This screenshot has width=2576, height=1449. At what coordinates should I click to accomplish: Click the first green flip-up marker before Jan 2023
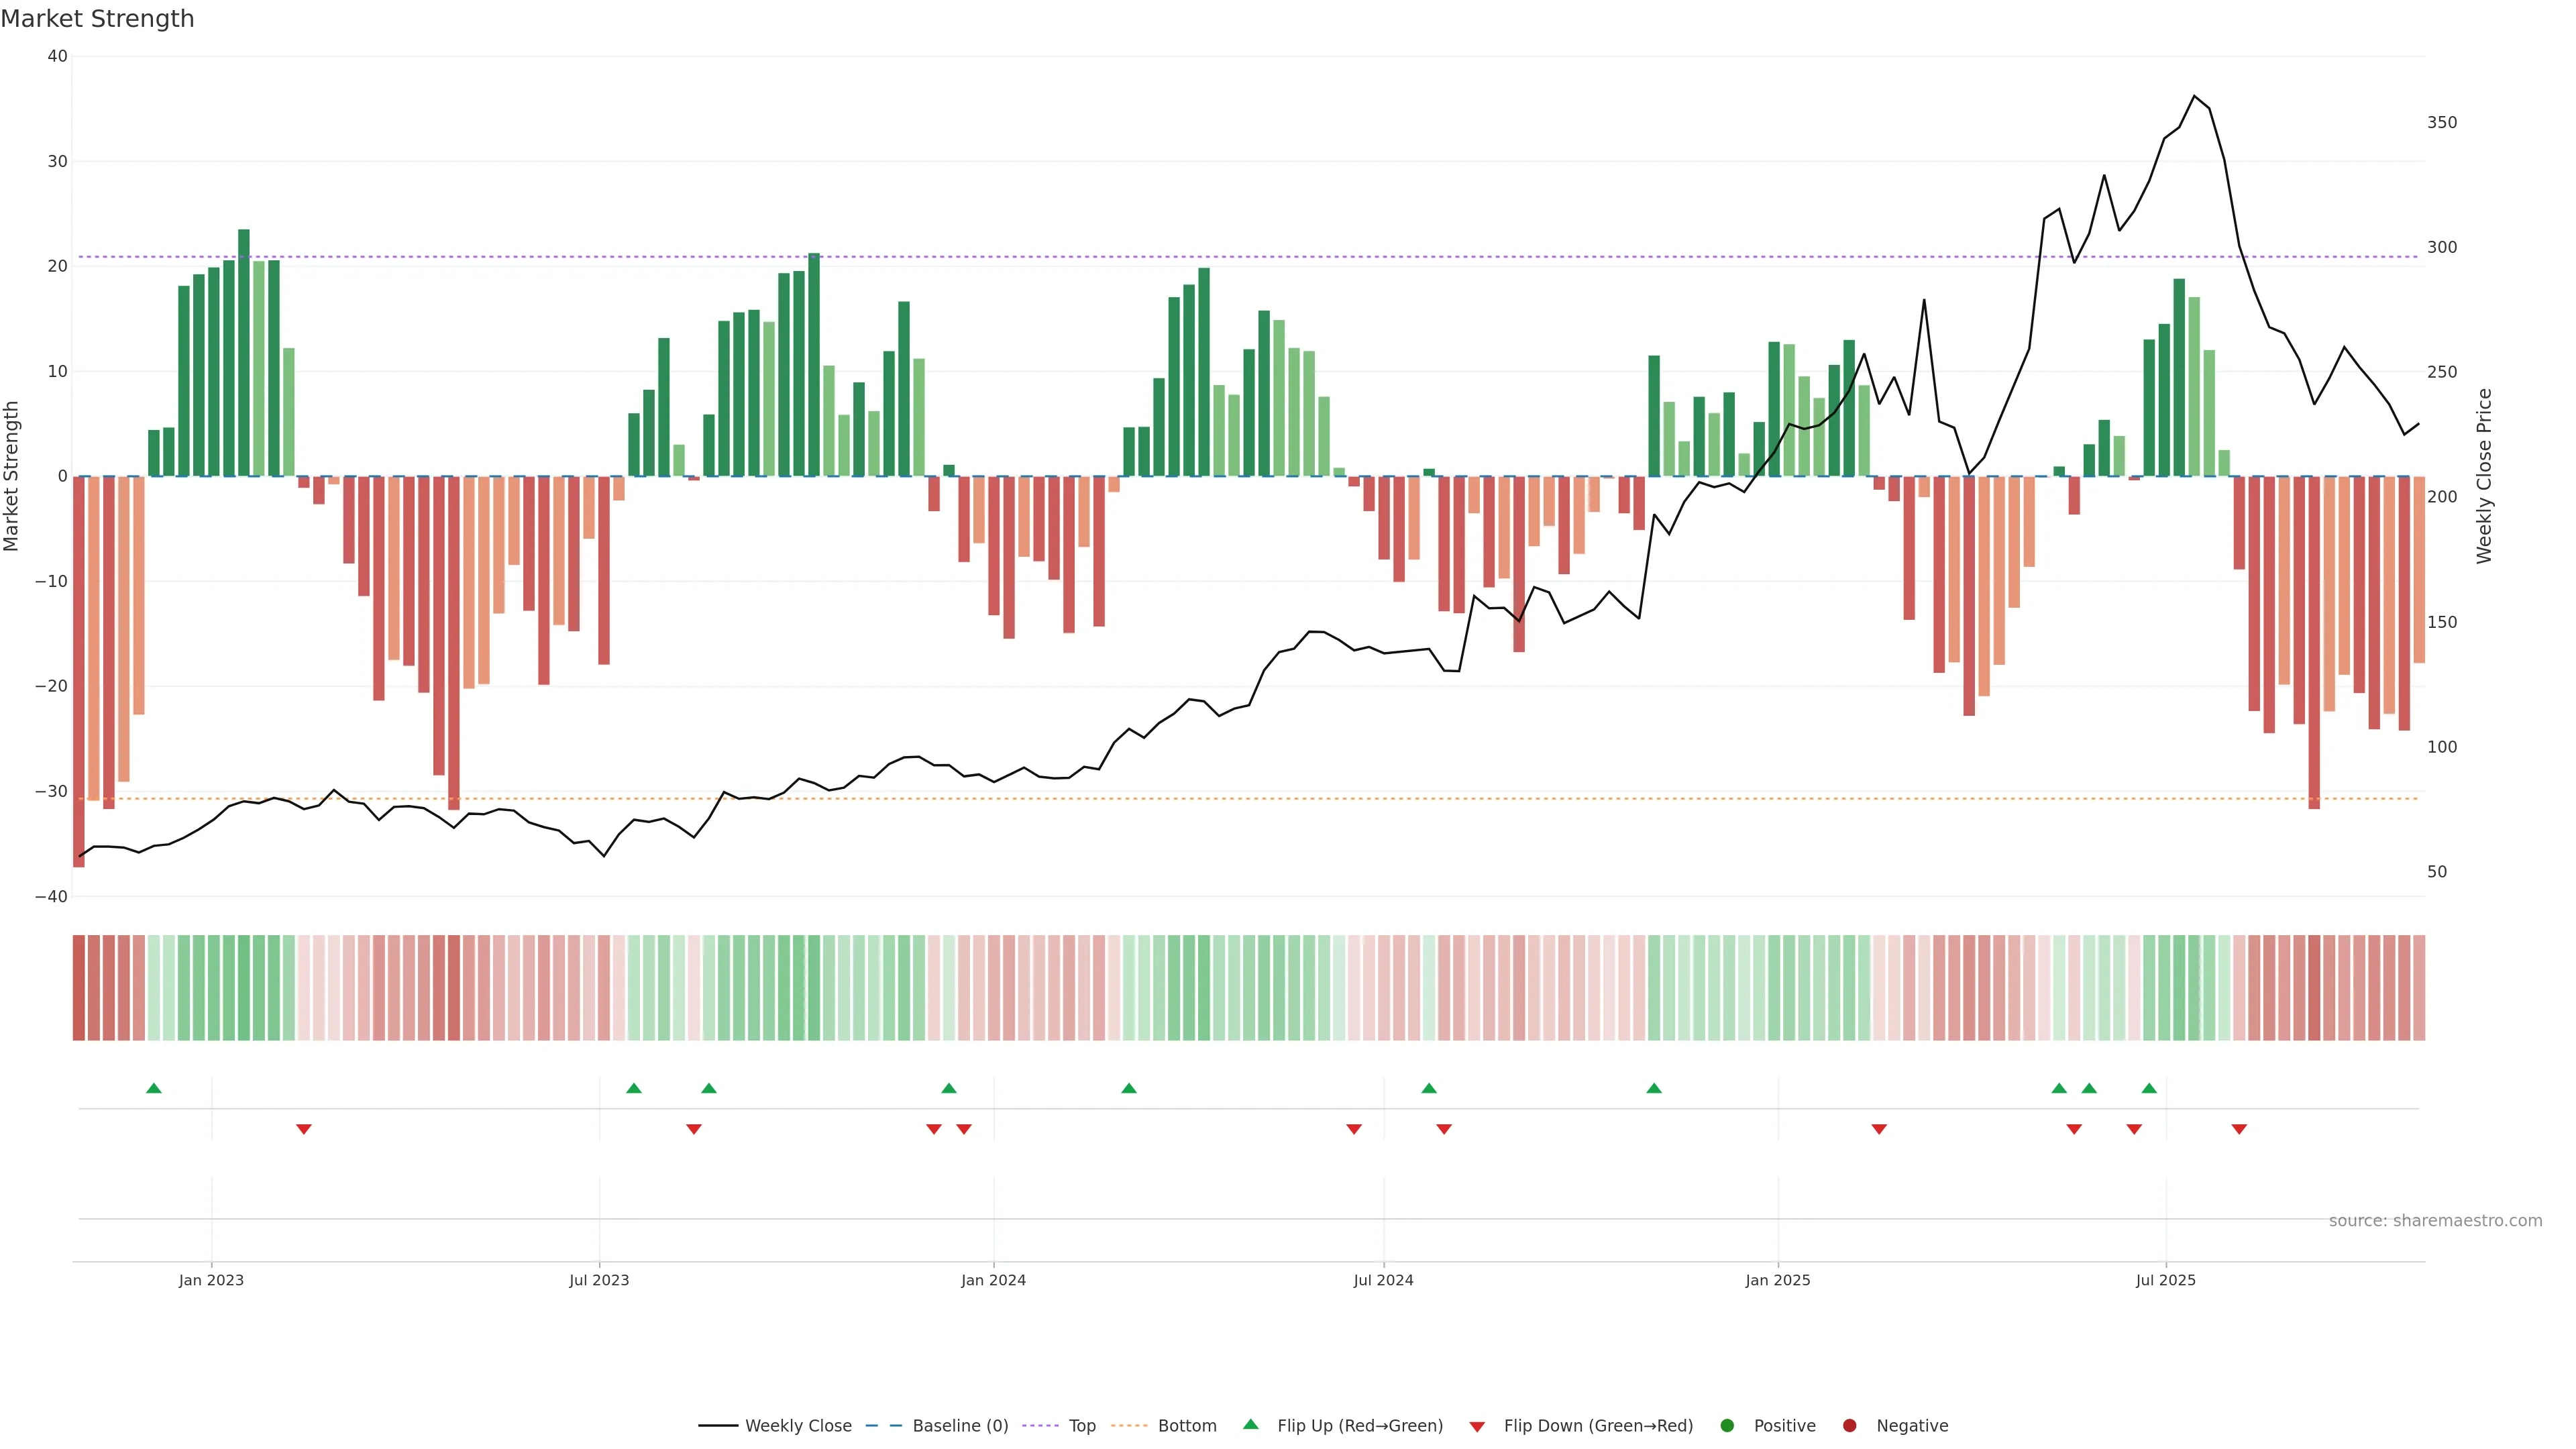pos(154,1088)
